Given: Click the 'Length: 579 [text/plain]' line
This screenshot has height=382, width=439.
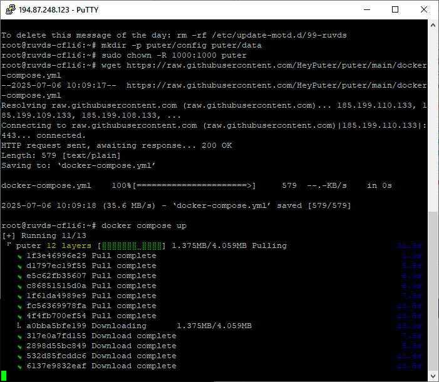Looking at the screenshot, I should pos(61,156).
